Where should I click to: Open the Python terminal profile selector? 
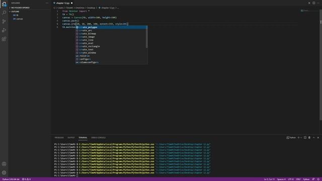[x=291, y=138]
